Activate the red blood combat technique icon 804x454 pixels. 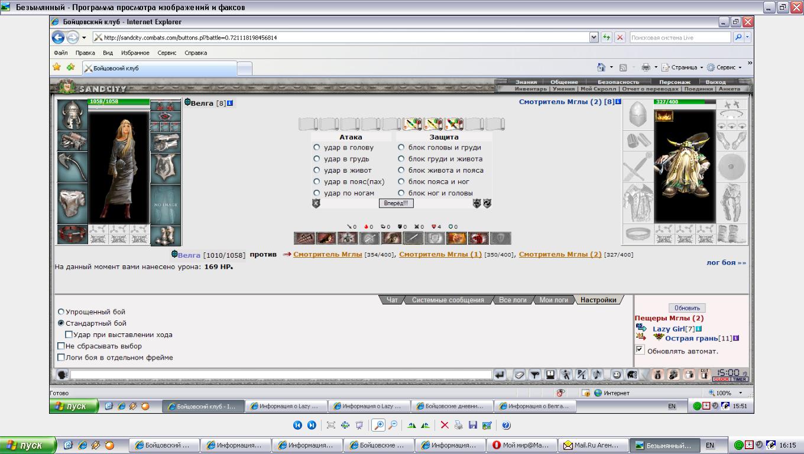pyautogui.click(x=478, y=238)
